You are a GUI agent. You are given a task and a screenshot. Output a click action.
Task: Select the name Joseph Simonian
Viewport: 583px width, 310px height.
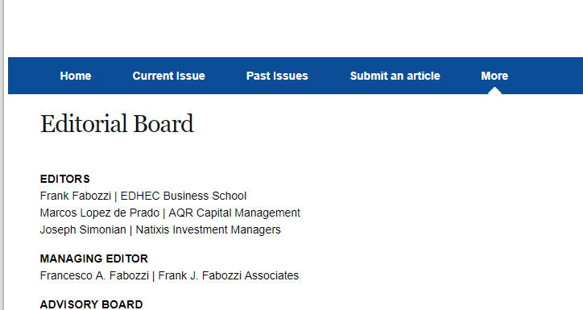tap(83, 229)
